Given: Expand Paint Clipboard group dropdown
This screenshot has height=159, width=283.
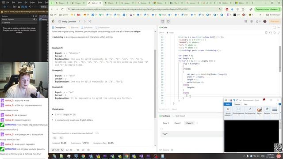Looking at the screenshot, I should coord(228,111).
